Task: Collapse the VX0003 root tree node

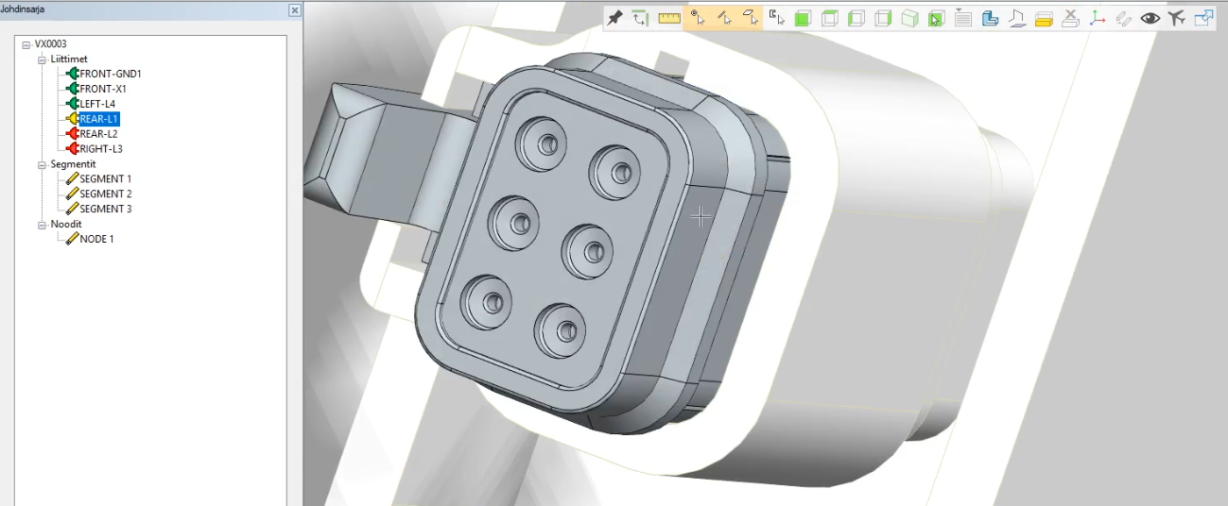Action: click(x=26, y=44)
